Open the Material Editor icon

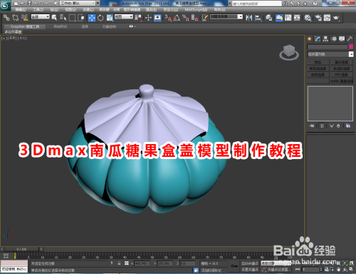click(308, 18)
